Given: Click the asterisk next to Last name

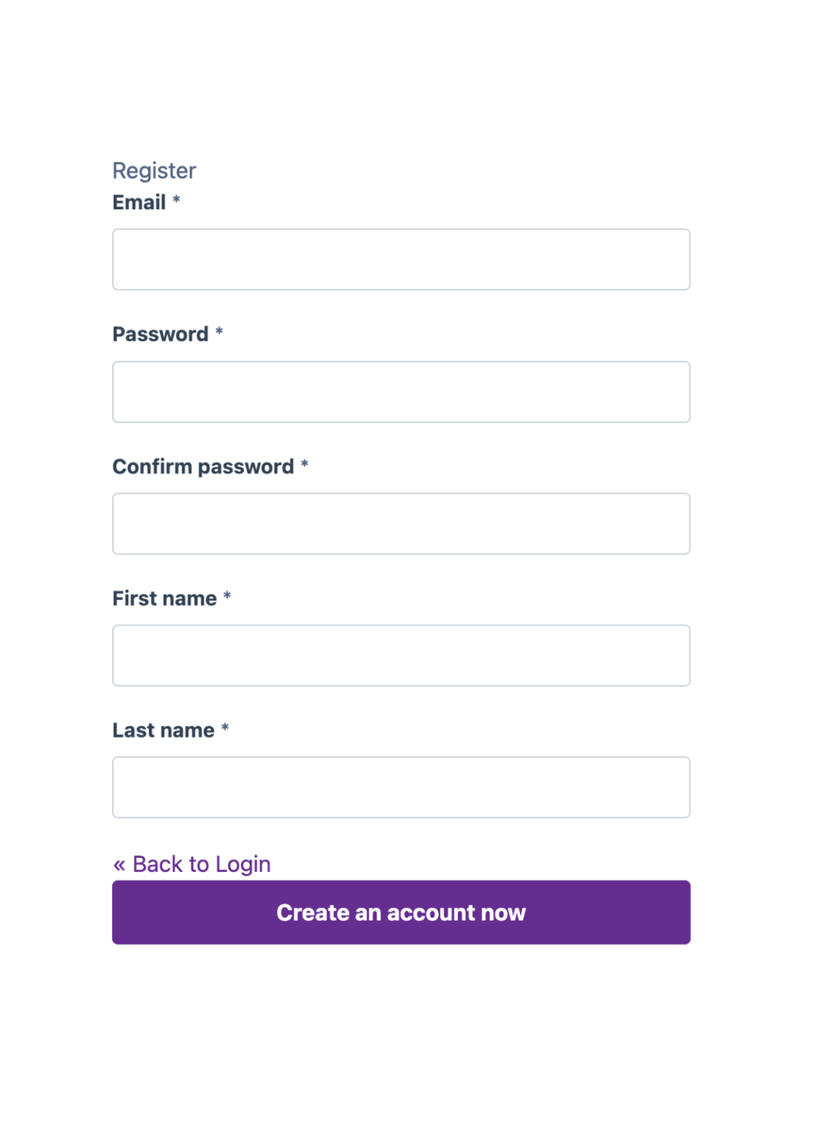Looking at the screenshot, I should pyautogui.click(x=224, y=729).
